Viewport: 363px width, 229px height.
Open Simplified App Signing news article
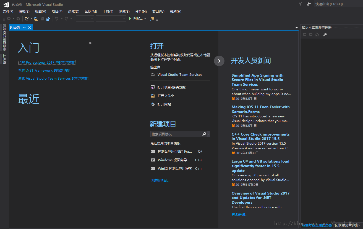coord(257,80)
